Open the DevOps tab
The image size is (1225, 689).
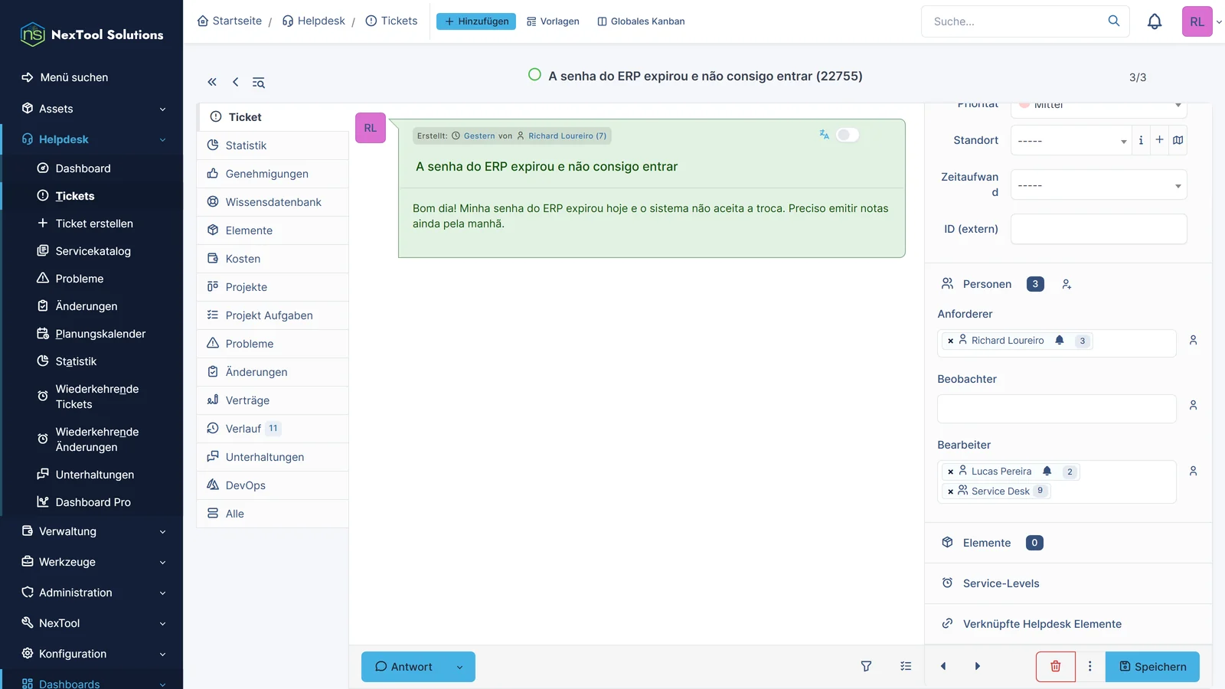(x=273, y=485)
